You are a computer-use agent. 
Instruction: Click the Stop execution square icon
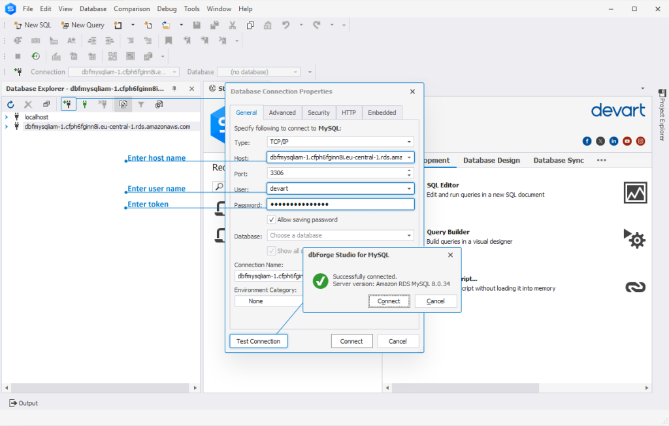click(x=18, y=56)
